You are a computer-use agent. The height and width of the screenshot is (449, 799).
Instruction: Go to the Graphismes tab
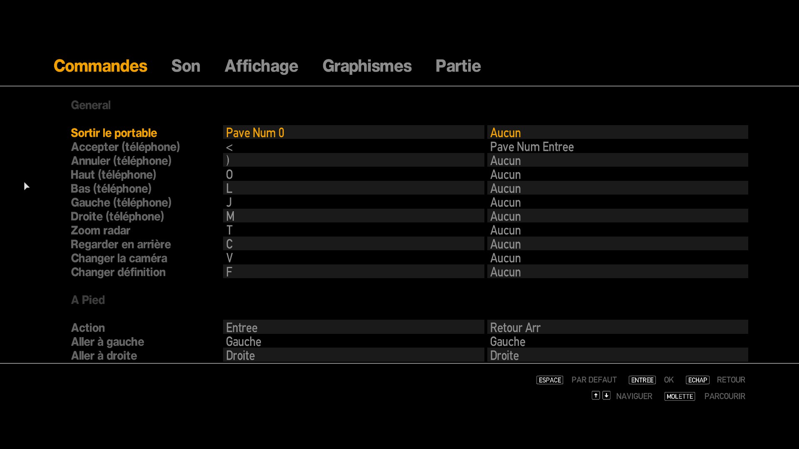[367, 66]
